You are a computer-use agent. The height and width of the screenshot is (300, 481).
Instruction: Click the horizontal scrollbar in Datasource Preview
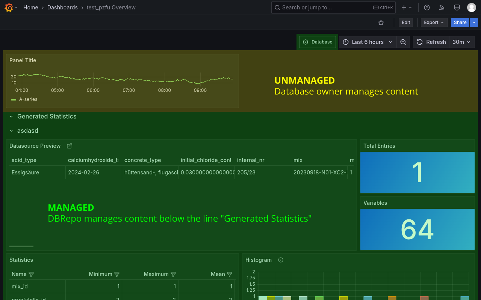21,246
